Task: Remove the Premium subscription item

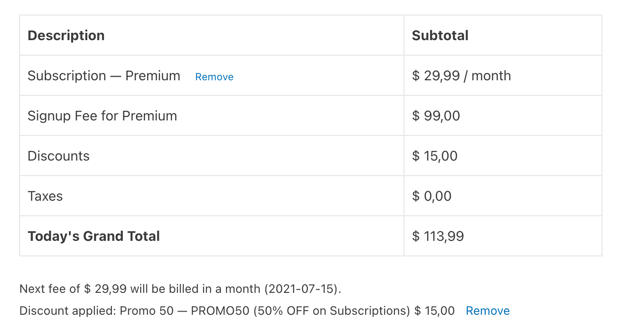Action: coord(214,77)
